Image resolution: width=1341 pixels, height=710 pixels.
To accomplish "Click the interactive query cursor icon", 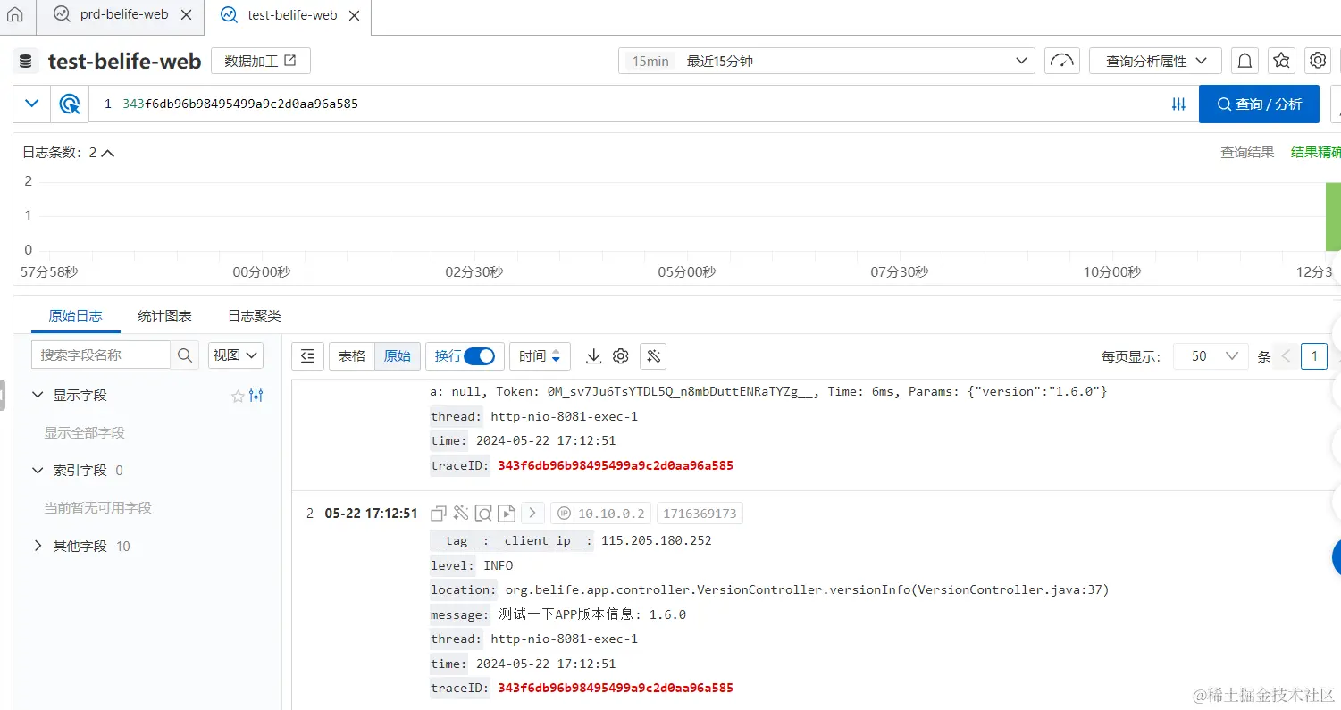I will [70, 104].
